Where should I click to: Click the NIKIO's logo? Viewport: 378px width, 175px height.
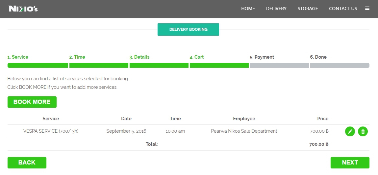[23, 9]
